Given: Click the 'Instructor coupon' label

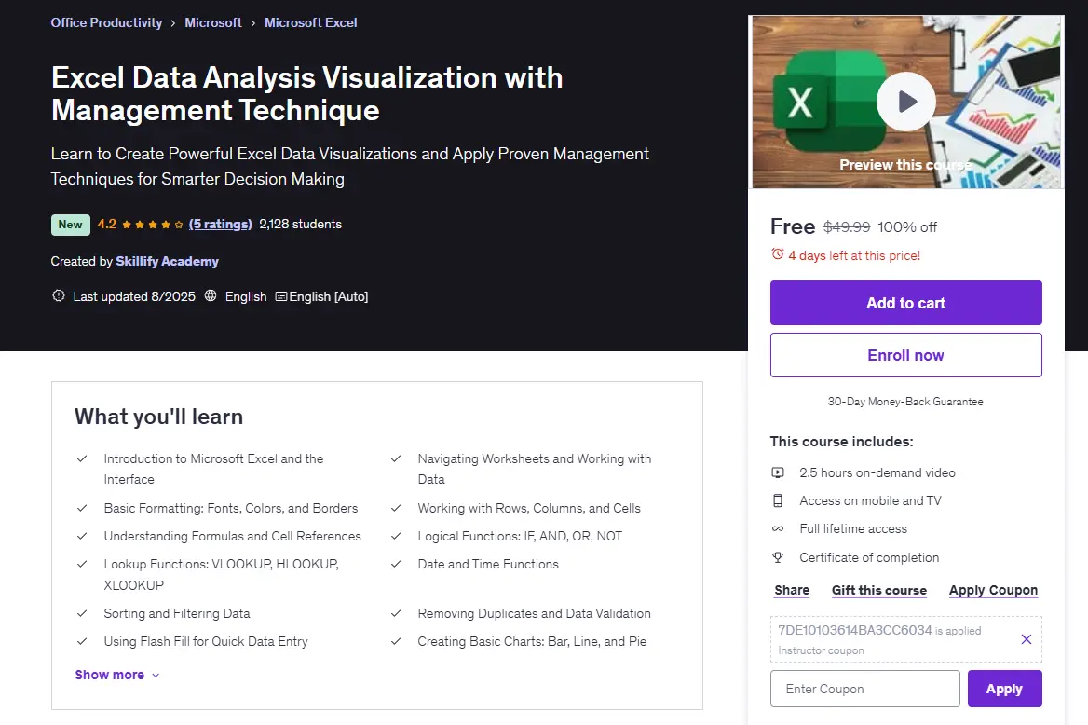Looking at the screenshot, I should (821, 650).
